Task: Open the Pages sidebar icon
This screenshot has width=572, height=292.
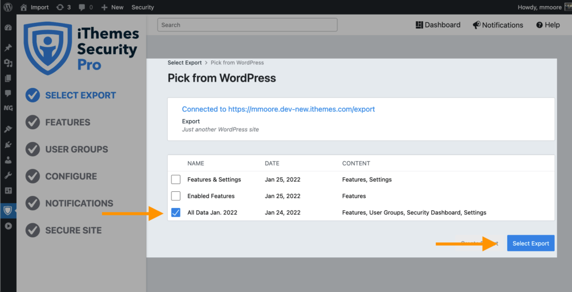Action: [x=8, y=78]
